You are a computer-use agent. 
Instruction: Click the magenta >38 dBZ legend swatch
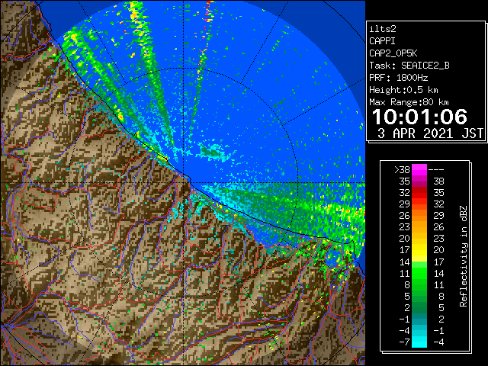point(419,170)
